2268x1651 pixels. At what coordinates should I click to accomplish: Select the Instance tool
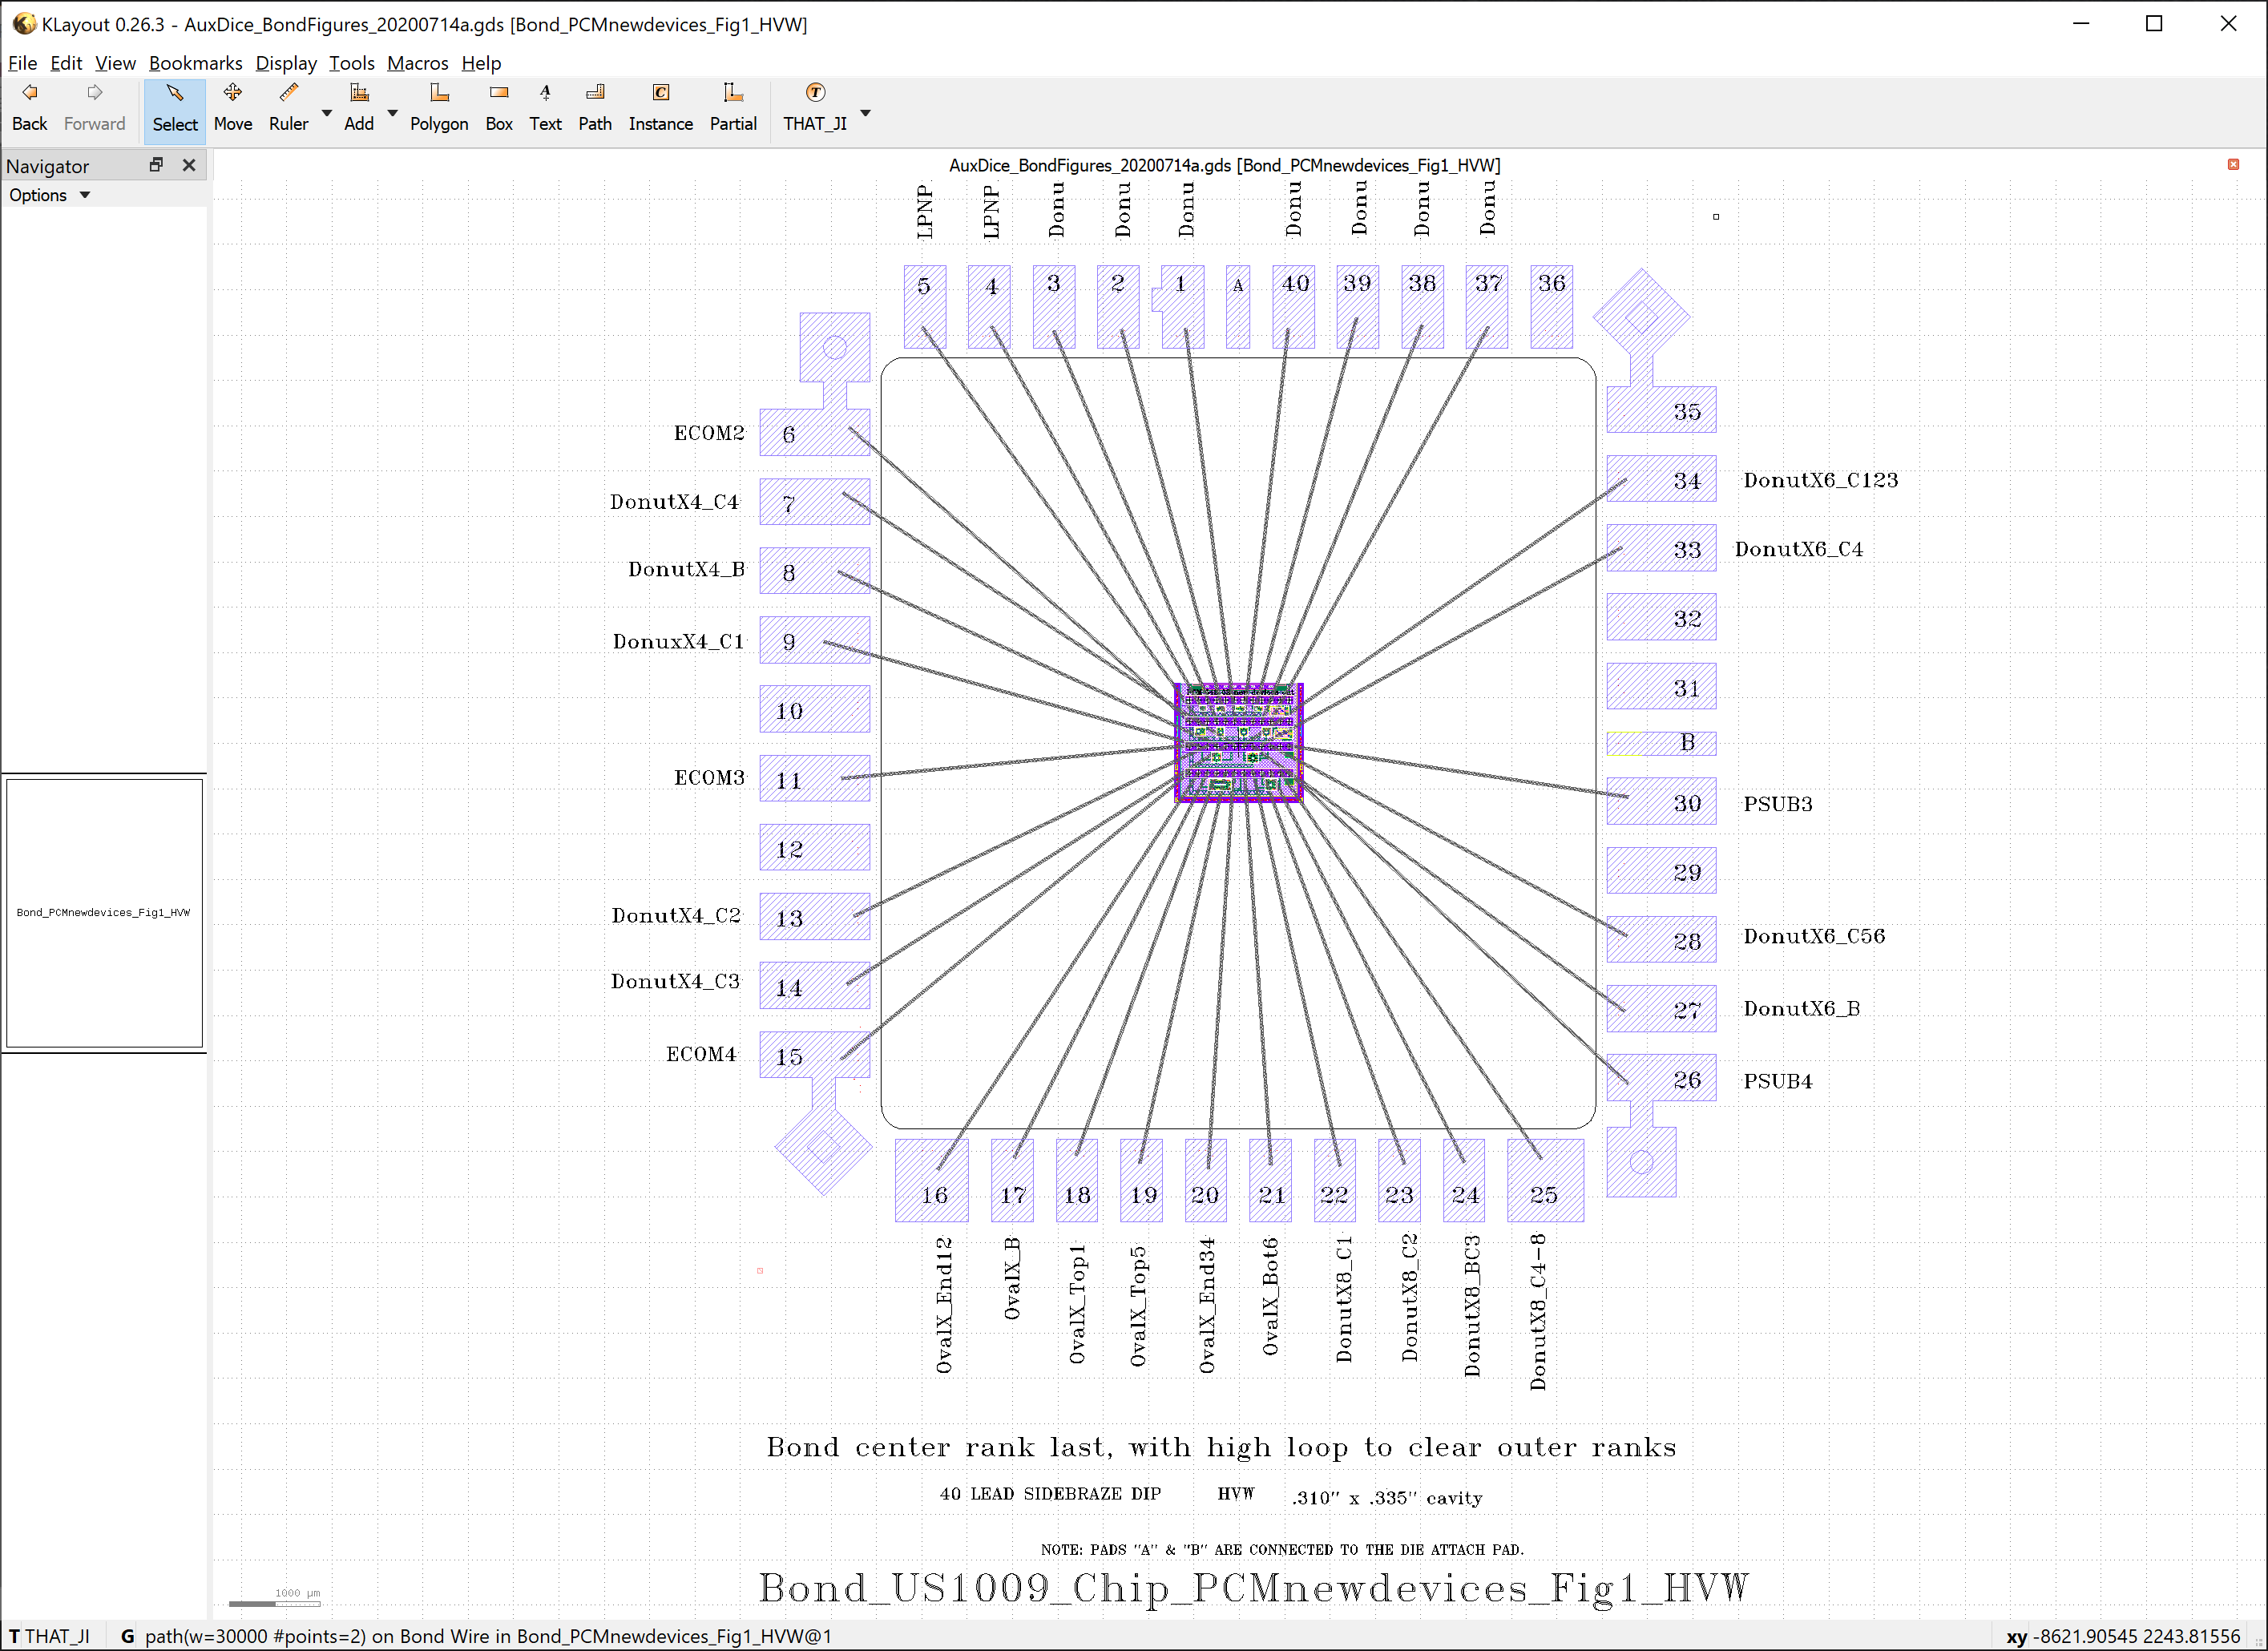tap(660, 107)
